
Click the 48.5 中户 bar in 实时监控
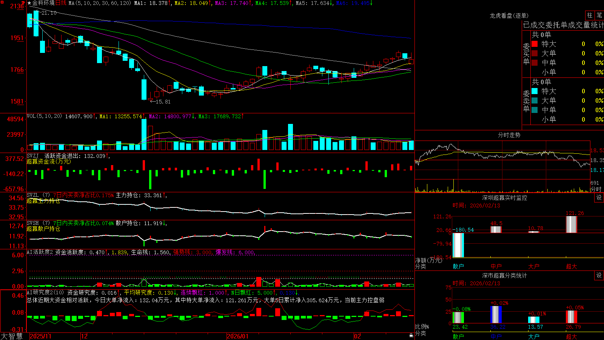[496, 229]
